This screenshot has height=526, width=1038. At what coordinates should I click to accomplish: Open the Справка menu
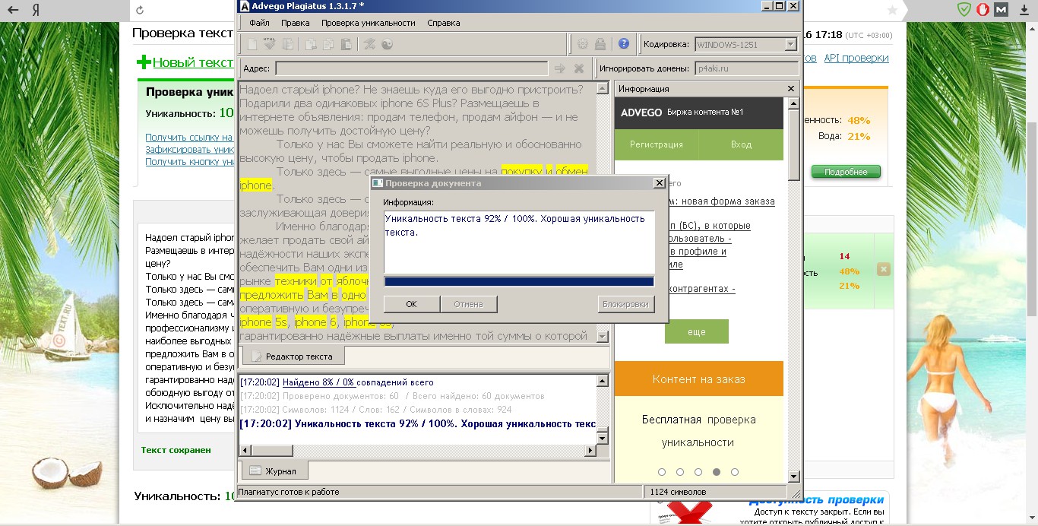444,23
